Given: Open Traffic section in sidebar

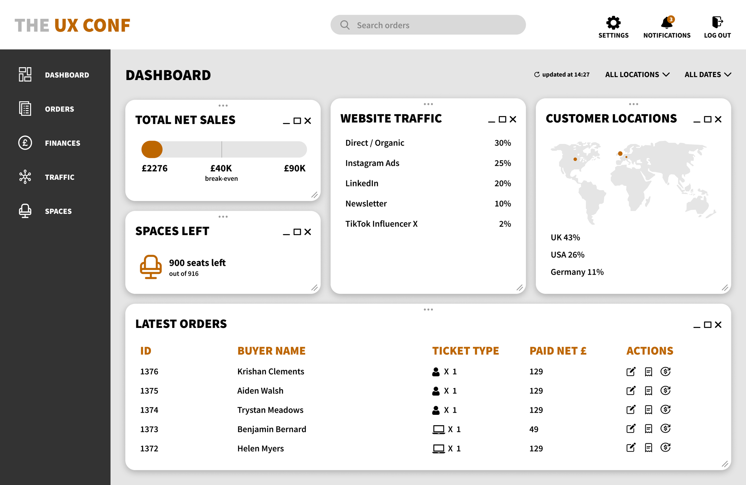Looking at the screenshot, I should coord(60,177).
